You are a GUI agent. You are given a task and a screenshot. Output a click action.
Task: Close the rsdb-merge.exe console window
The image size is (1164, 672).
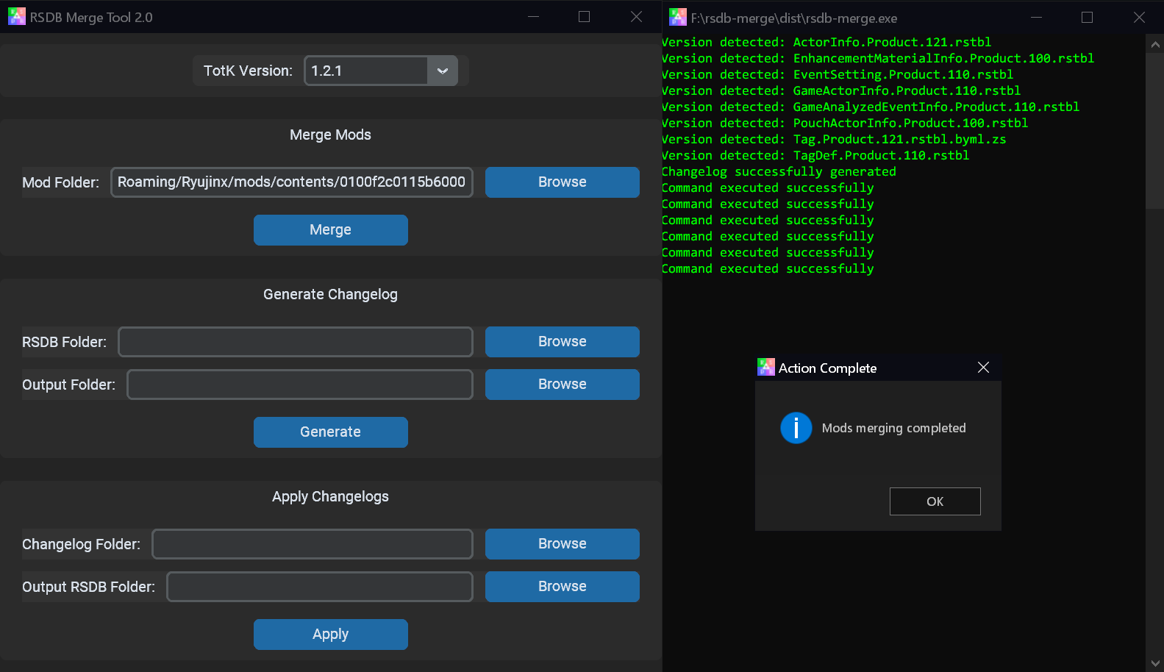click(1139, 17)
